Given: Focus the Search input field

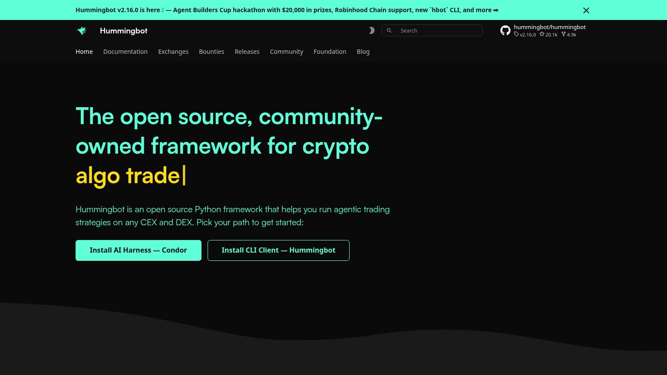Looking at the screenshot, I should point(432,30).
